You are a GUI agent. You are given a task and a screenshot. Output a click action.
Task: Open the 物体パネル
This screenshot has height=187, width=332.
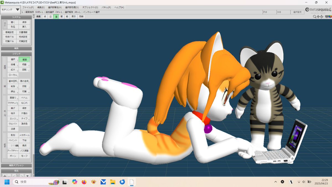[10, 37]
